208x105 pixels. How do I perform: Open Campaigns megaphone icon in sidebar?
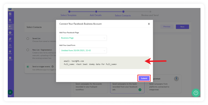(10, 27)
